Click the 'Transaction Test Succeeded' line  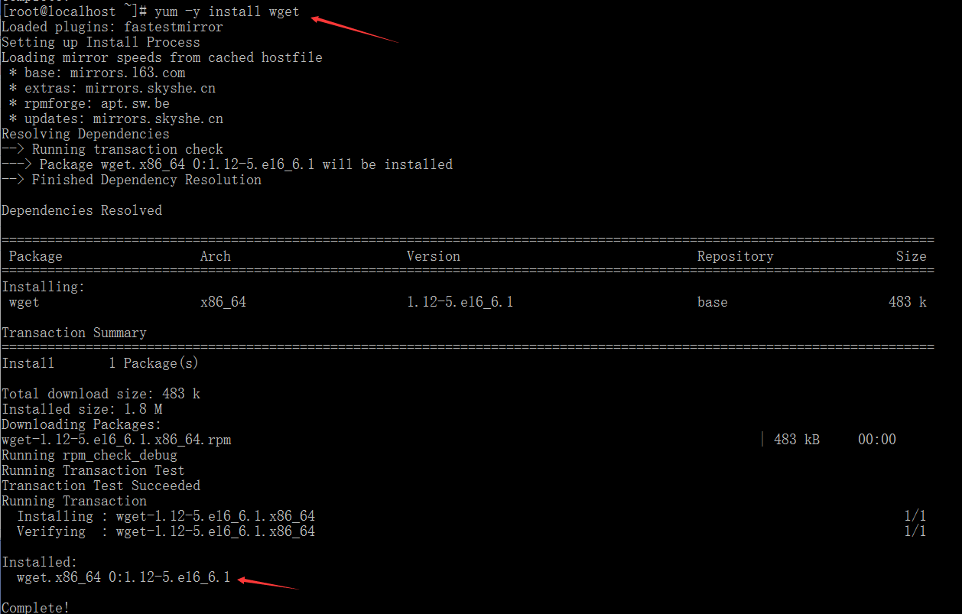coord(101,486)
